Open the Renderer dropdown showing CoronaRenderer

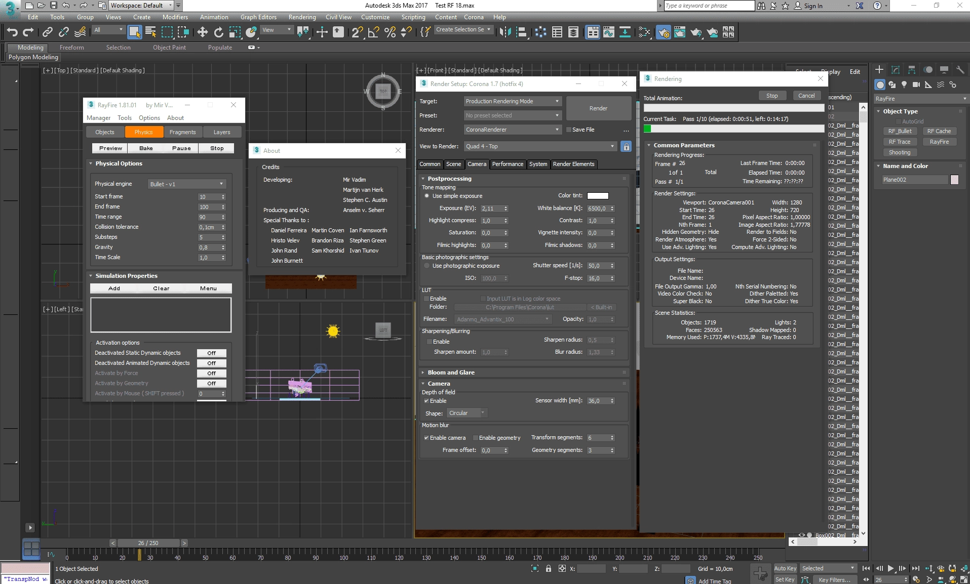512,130
